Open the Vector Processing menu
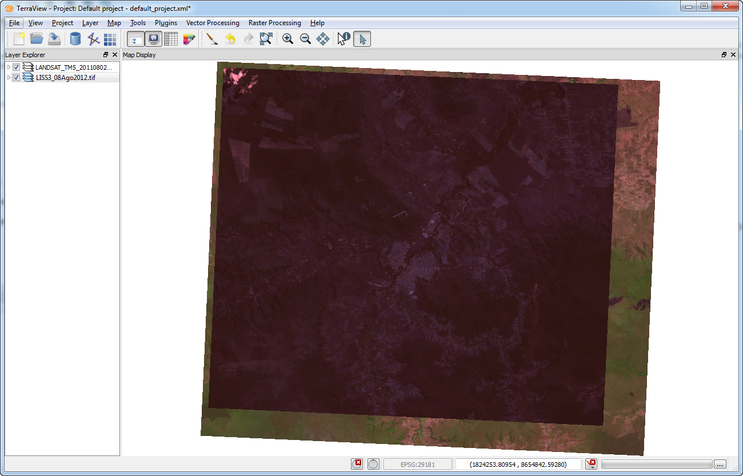This screenshot has width=743, height=476. pos(213,23)
